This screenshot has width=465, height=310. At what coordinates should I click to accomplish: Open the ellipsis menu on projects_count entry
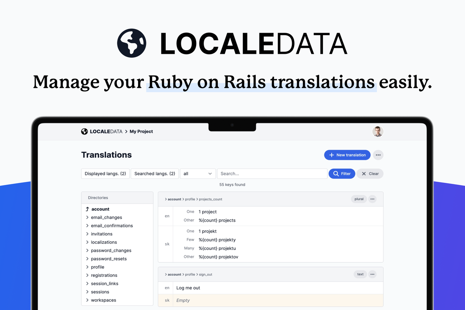(x=372, y=199)
